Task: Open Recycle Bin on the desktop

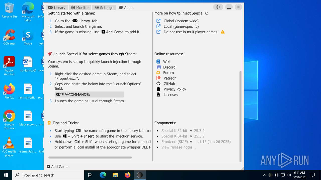Action: tap(9, 10)
